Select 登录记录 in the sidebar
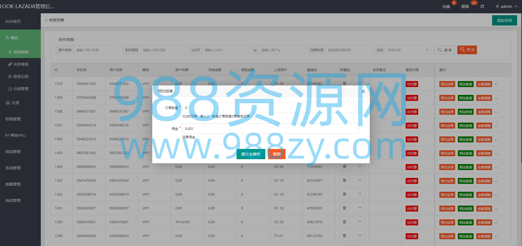The width and height of the screenshot is (522, 246). 18,76
